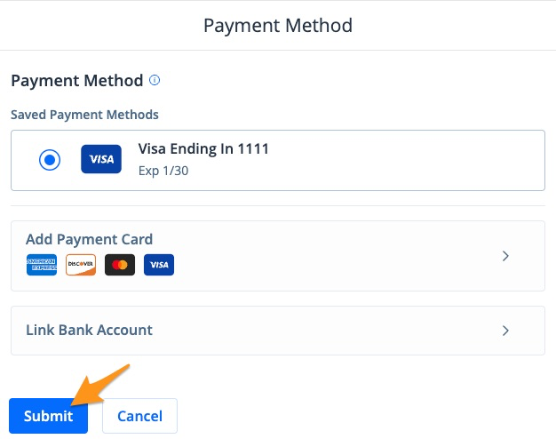Click the Discover card icon

[x=81, y=265]
